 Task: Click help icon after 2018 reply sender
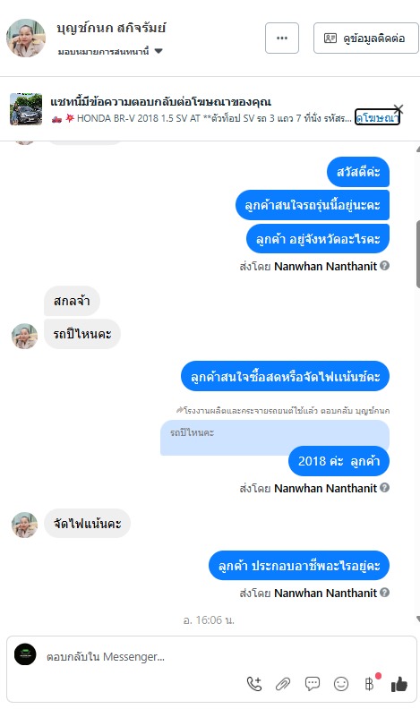[x=384, y=487]
